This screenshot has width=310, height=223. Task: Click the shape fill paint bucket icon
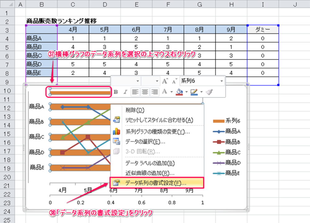179,92
